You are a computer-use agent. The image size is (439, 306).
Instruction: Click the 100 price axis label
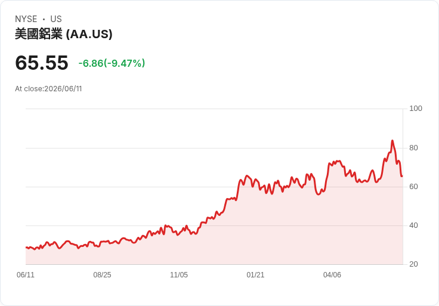(x=416, y=109)
